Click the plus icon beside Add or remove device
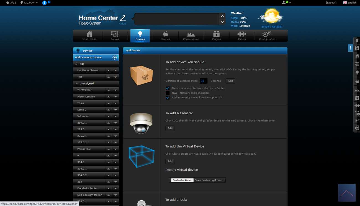Viewport: 360px width, 206px height. tap(114, 57)
